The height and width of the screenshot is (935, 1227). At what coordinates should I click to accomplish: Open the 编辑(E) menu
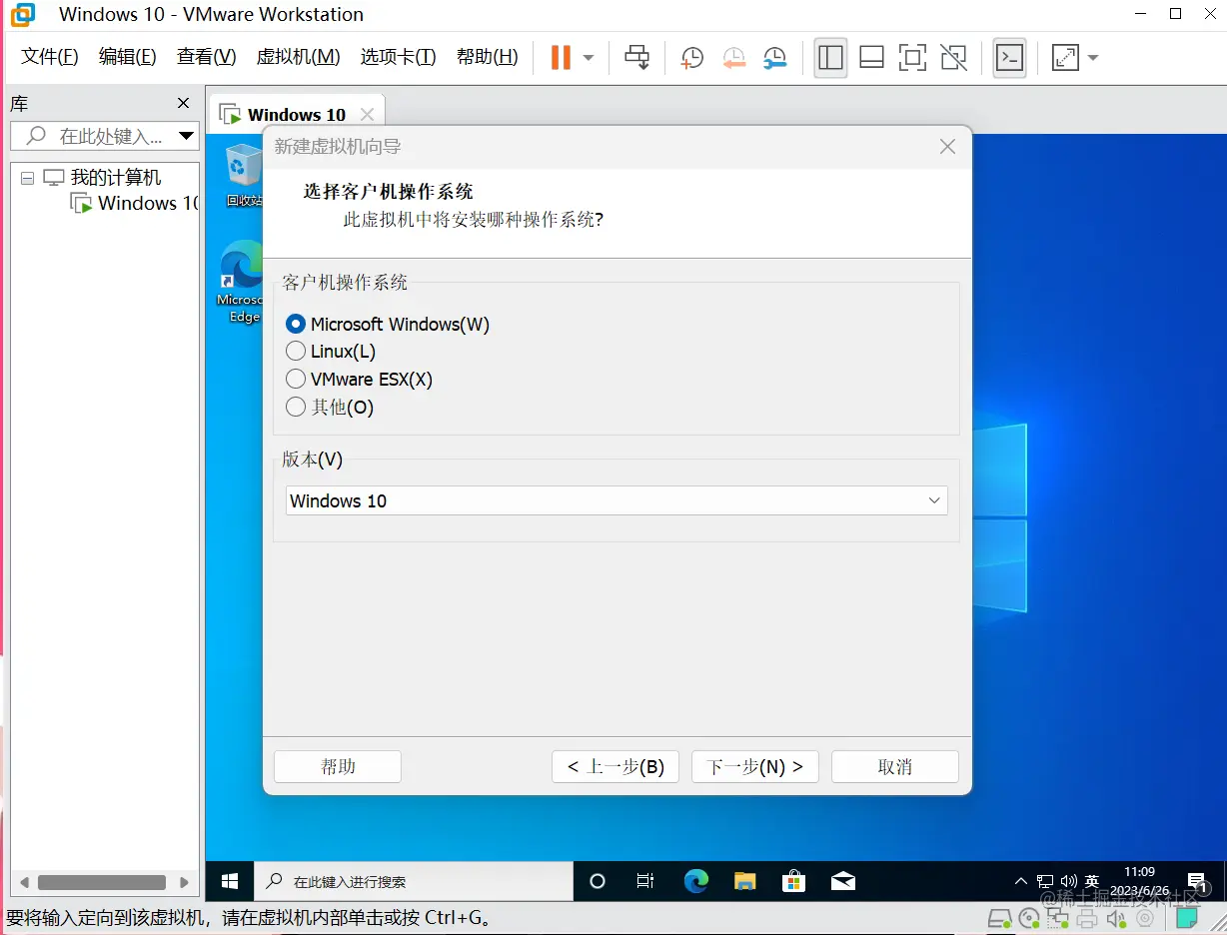click(x=128, y=57)
